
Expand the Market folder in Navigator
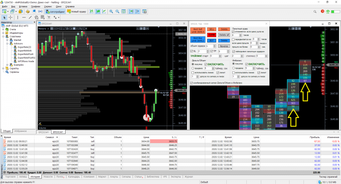[x=7, y=40]
